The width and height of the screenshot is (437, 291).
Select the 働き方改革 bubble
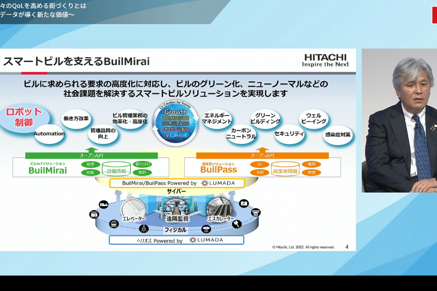(x=76, y=119)
